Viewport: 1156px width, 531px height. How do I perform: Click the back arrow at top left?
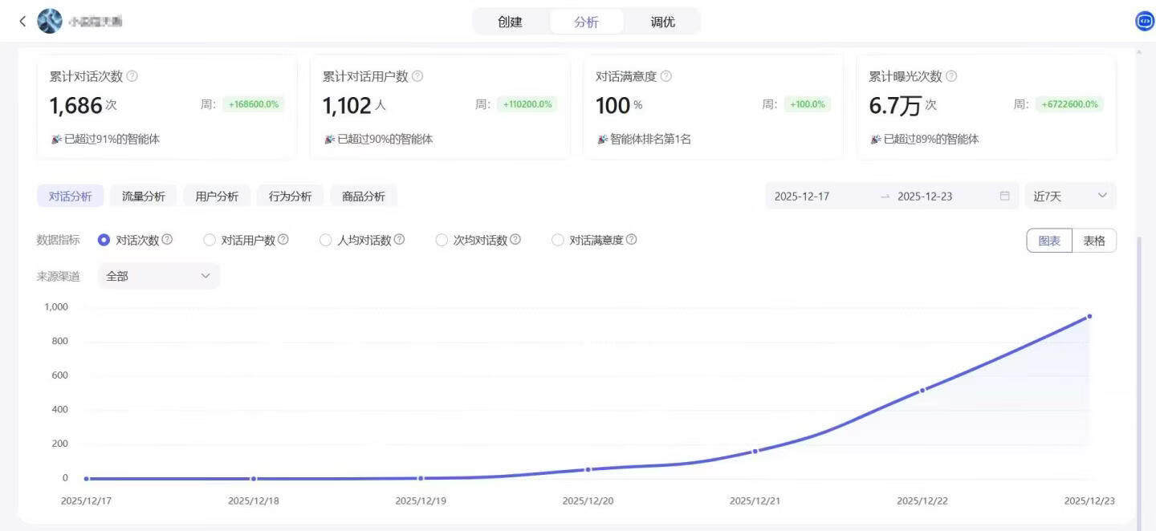(x=22, y=21)
